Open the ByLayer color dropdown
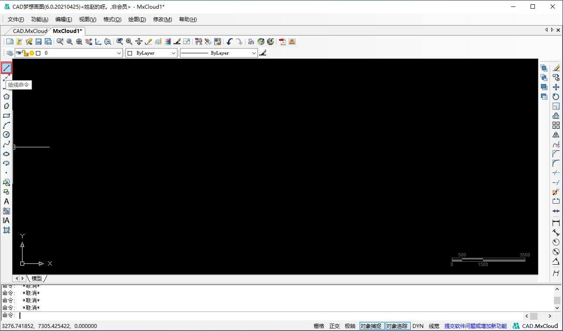This screenshot has height=331, width=563. [x=174, y=53]
